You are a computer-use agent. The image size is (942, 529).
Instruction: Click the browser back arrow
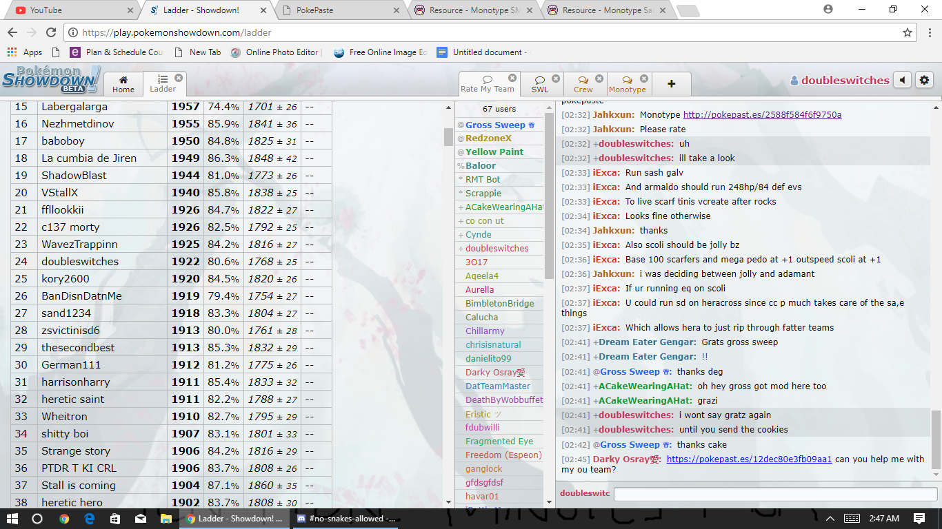pyautogui.click(x=12, y=32)
